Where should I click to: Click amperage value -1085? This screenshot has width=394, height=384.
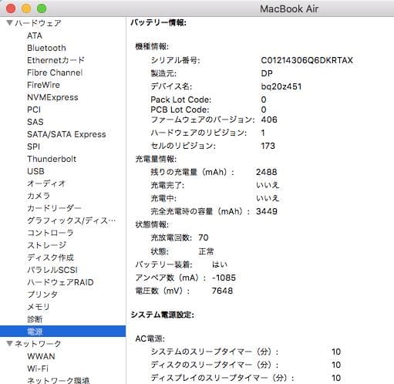point(224,278)
